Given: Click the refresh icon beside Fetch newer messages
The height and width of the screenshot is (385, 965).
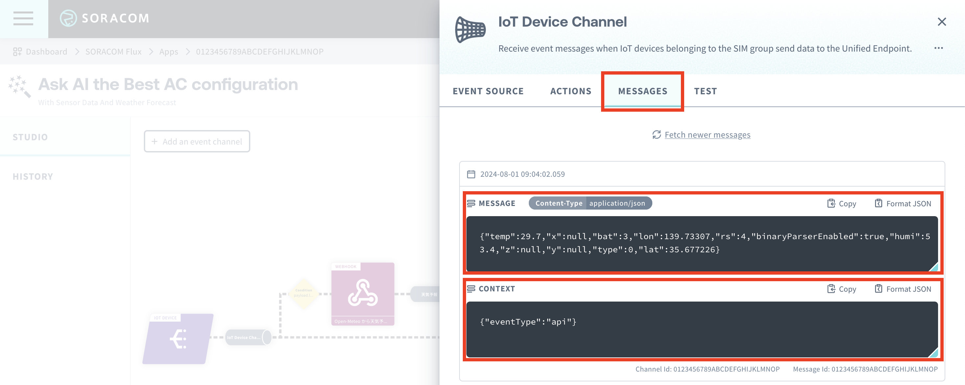Looking at the screenshot, I should (x=656, y=135).
